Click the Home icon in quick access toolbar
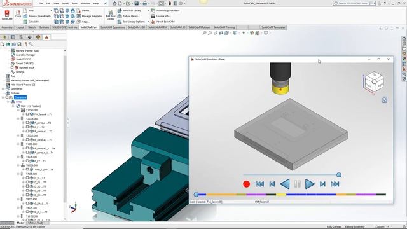This screenshot has width=407, height=229. [x=114, y=3]
